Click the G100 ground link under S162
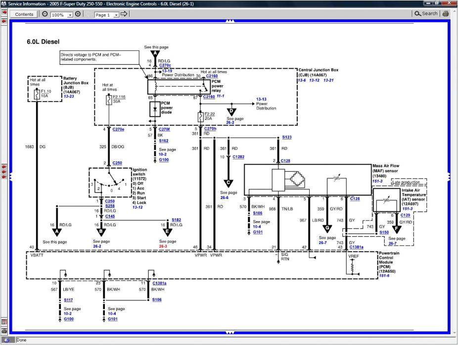 click(x=164, y=160)
